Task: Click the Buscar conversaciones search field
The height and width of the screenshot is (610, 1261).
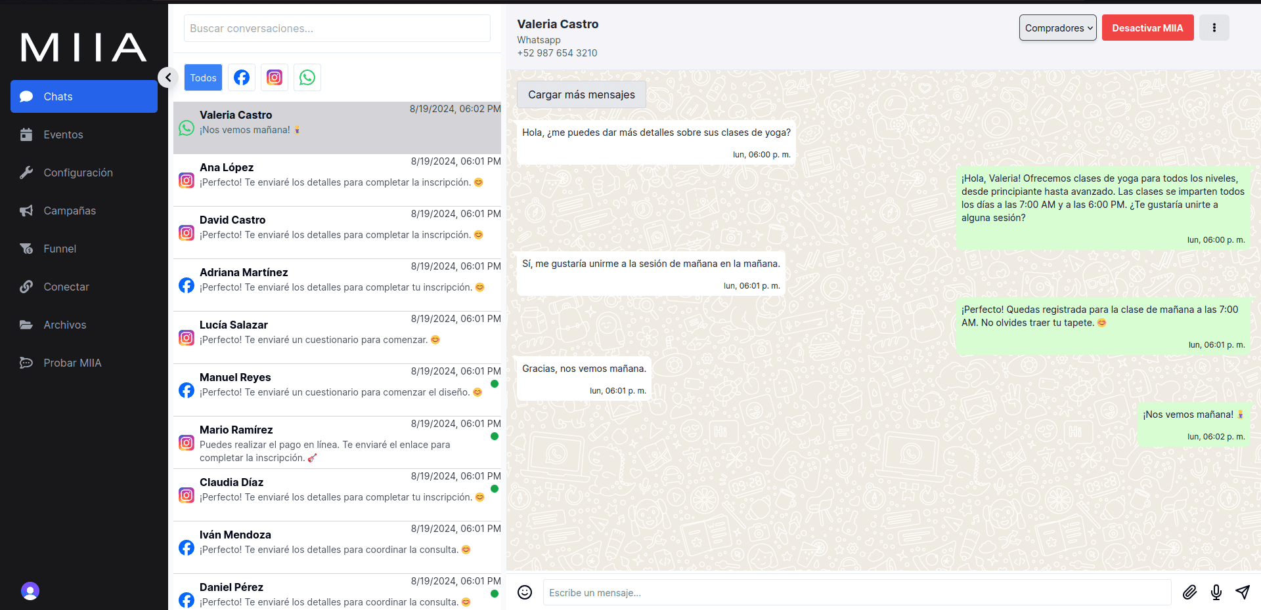Action: (x=337, y=28)
